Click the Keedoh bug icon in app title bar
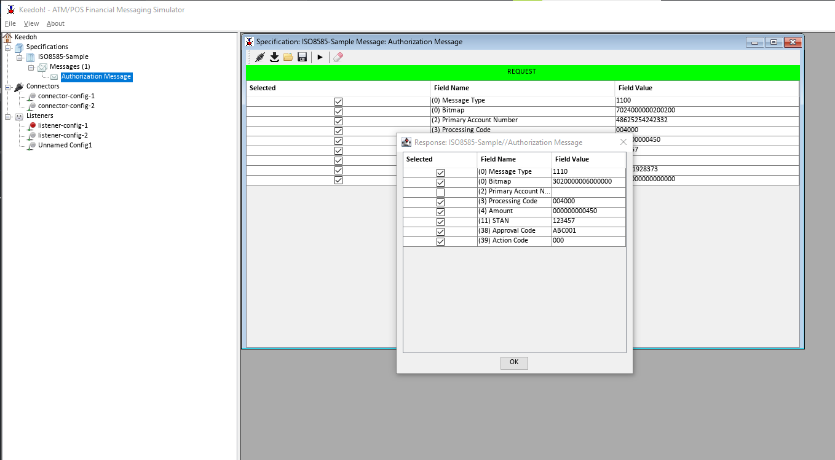 (10, 10)
